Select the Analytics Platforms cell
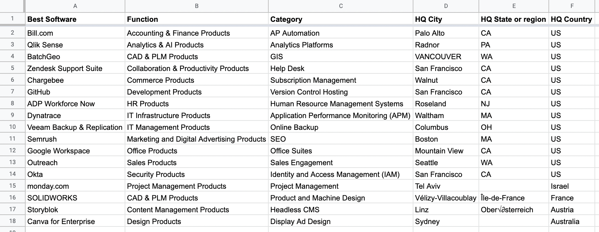The height and width of the screenshot is (232, 599). coord(341,45)
